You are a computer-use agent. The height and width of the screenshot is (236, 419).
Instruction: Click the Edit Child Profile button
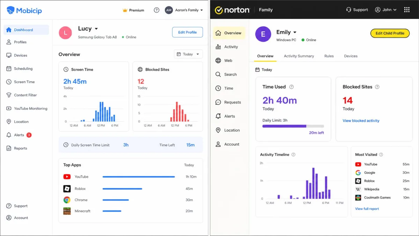tap(390, 33)
